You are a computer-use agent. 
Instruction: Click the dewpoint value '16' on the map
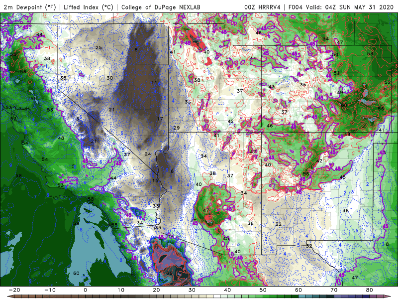pos(171,171)
